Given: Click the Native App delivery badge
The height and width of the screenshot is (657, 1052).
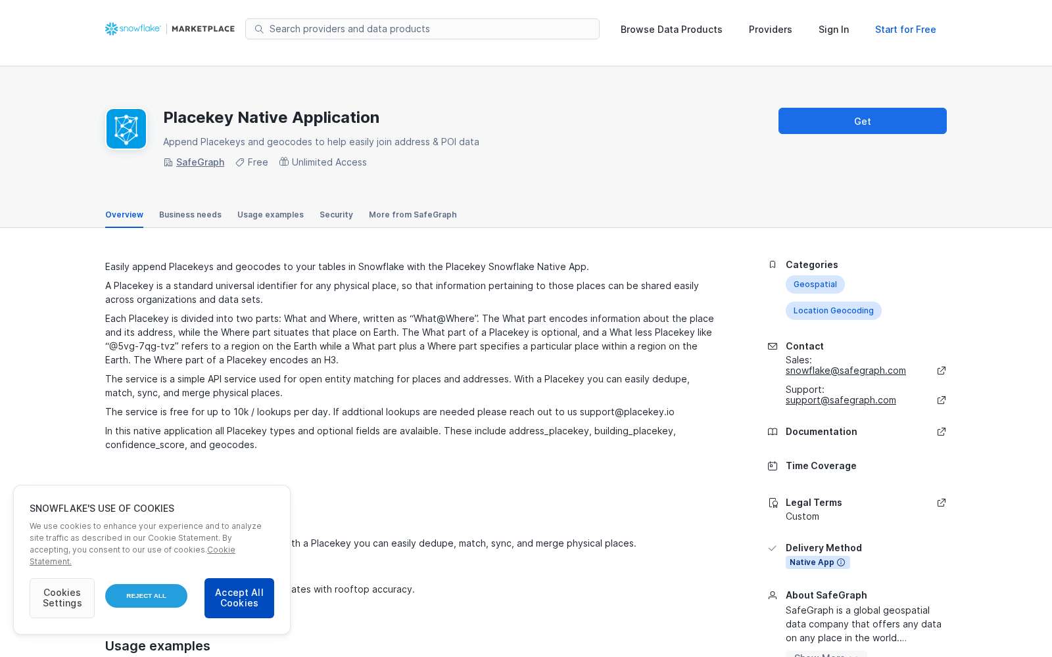Looking at the screenshot, I should pyautogui.click(x=818, y=562).
